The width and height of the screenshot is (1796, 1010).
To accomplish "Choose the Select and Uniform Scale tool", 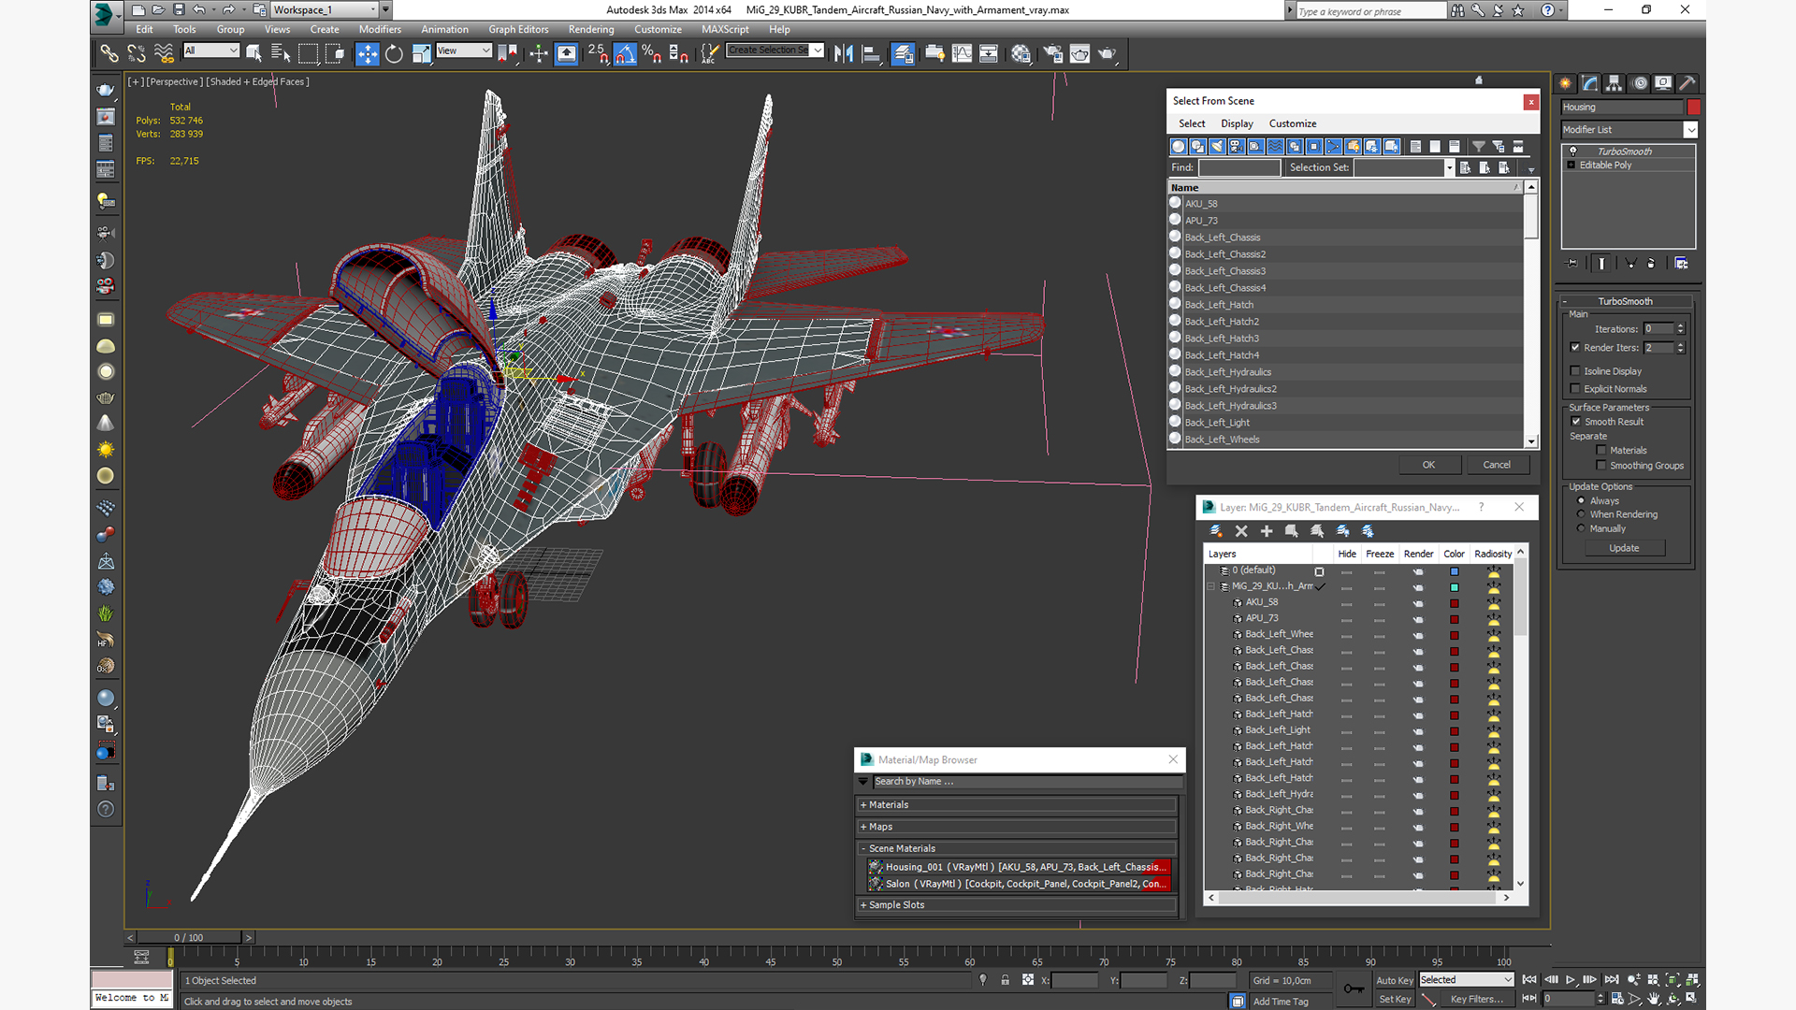I will [421, 53].
